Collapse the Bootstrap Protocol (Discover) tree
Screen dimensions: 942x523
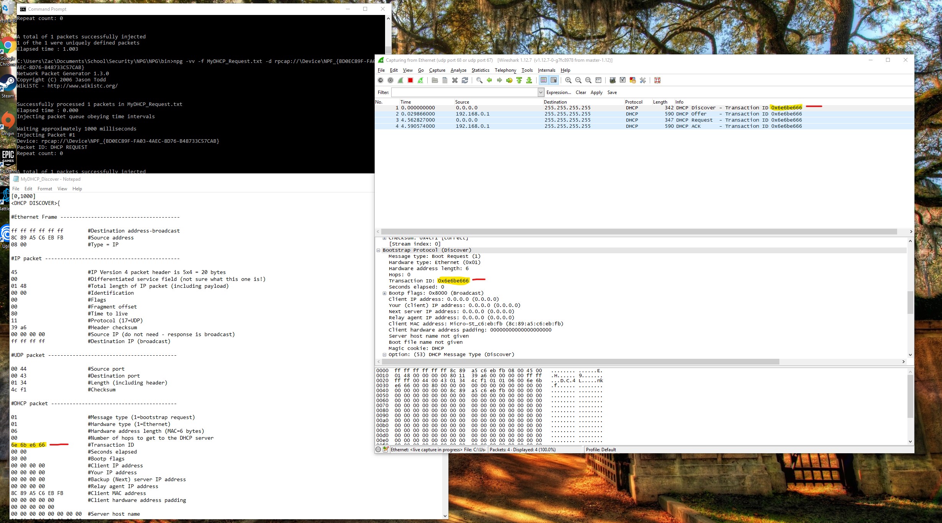point(379,250)
